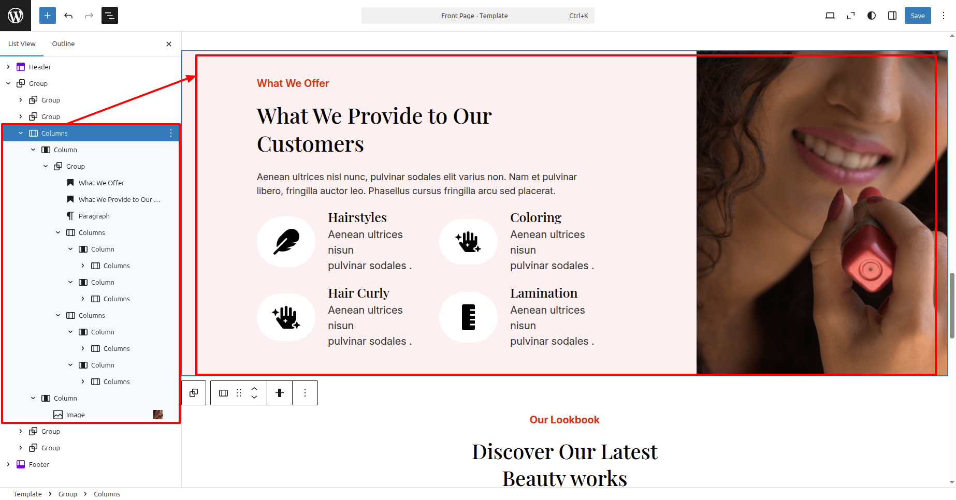Save the template
Screen dimensions: 956x500
click(918, 16)
